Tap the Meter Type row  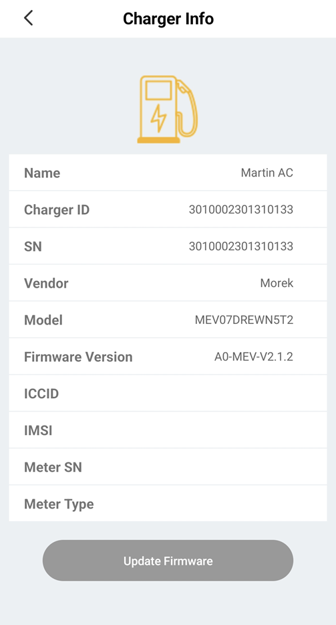(168, 503)
